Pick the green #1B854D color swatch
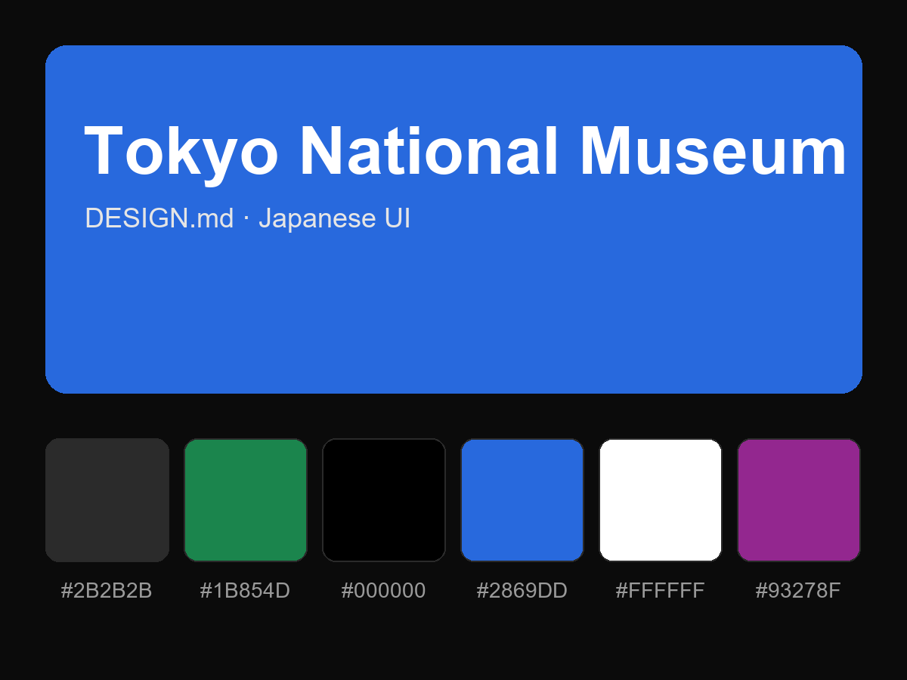Viewport: 907px width, 680px height. tap(246, 500)
